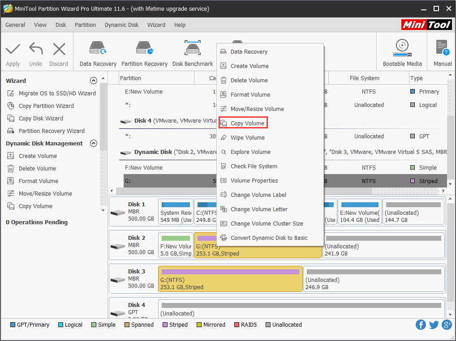Select G: striped block on Disk 3
Image resolution: width=456 pixels, height=341 pixels.
pyautogui.click(x=230, y=279)
